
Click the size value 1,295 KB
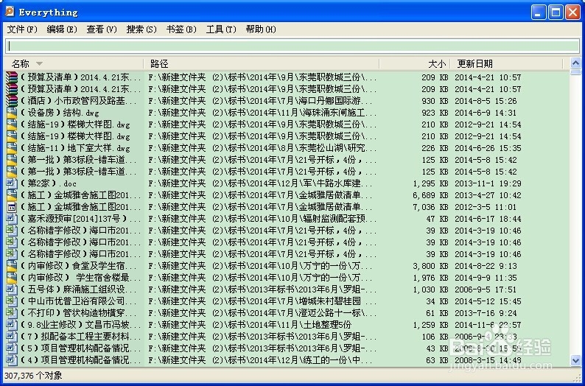[430, 183]
